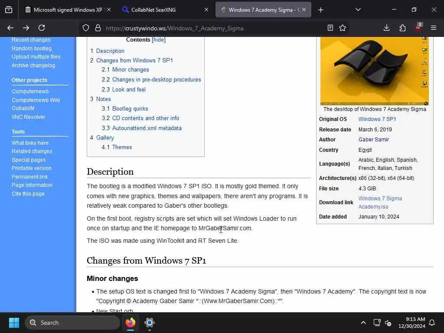Image resolution: width=444 pixels, height=333 pixels.
Task: Download Windows 7 Sigma Academy.iso
Action: [x=380, y=202]
